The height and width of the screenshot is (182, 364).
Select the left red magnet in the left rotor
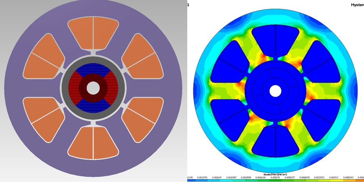[x=73, y=88]
